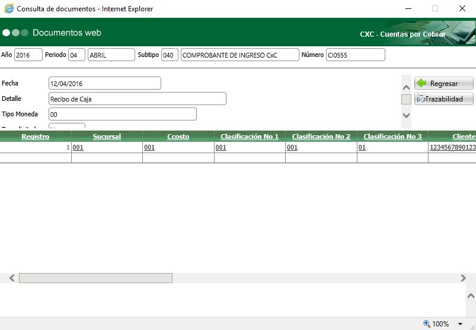Sort by the Sucursal column header
Viewport: 476px width, 330px height.
point(107,137)
